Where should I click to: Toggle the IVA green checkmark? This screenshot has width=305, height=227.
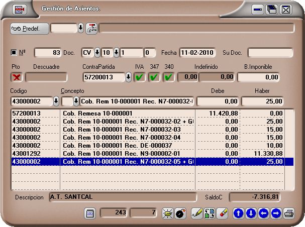[x=140, y=77]
